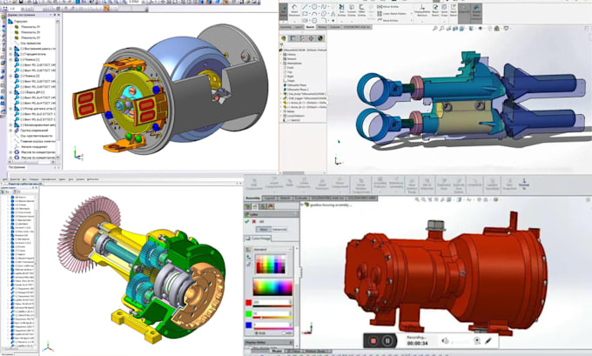Screen dimensions: 592x356
Task: Select the Basic button in Color panel
Action: tap(264, 229)
